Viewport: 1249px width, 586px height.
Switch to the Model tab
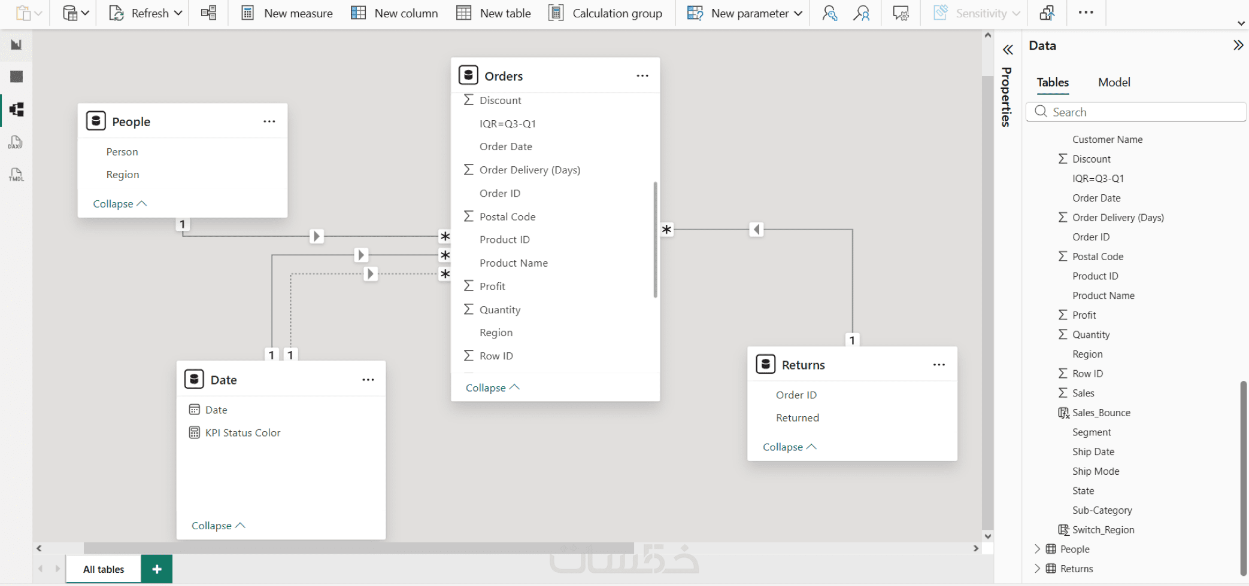coord(1114,83)
